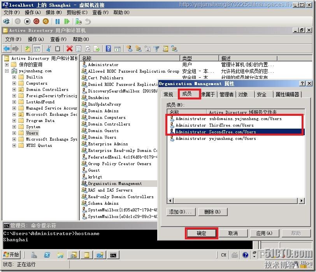Select the Schema Admins group
316x272 pixels.
(103, 203)
